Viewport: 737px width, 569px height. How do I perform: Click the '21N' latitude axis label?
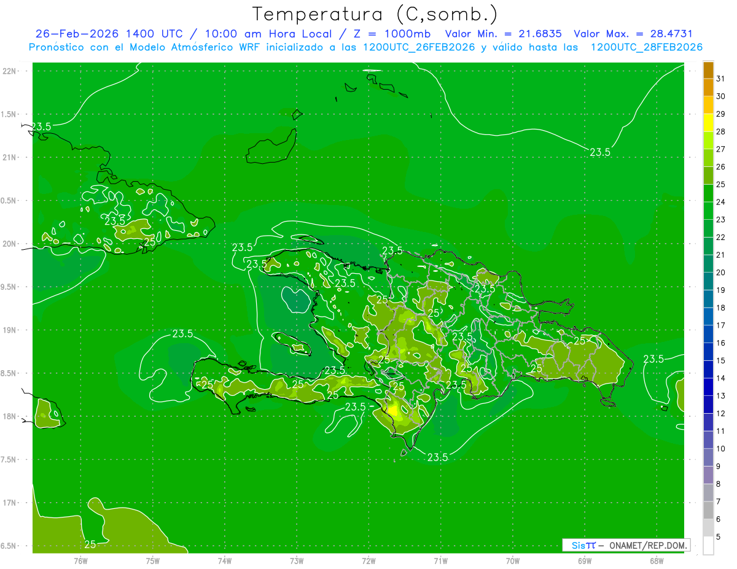(10, 157)
